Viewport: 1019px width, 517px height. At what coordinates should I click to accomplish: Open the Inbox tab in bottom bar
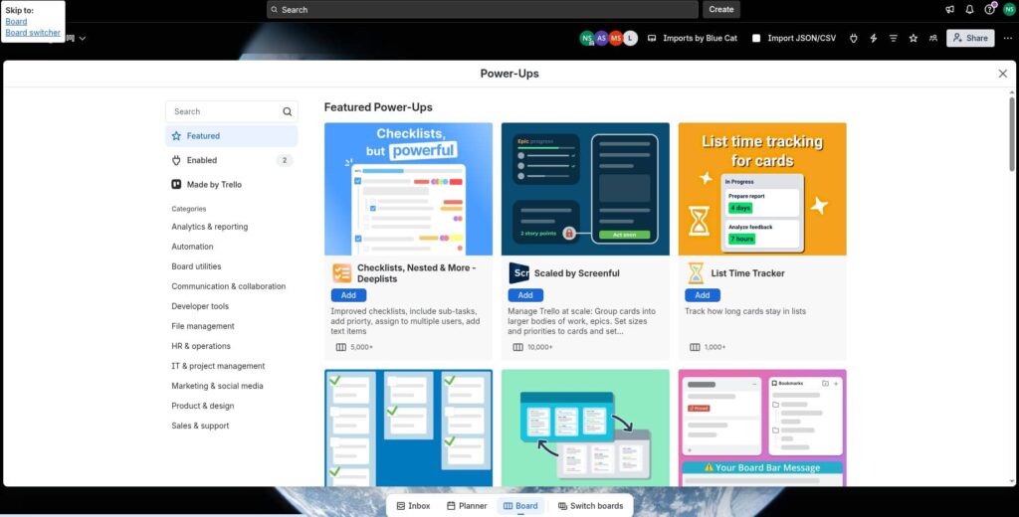pyautogui.click(x=413, y=506)
